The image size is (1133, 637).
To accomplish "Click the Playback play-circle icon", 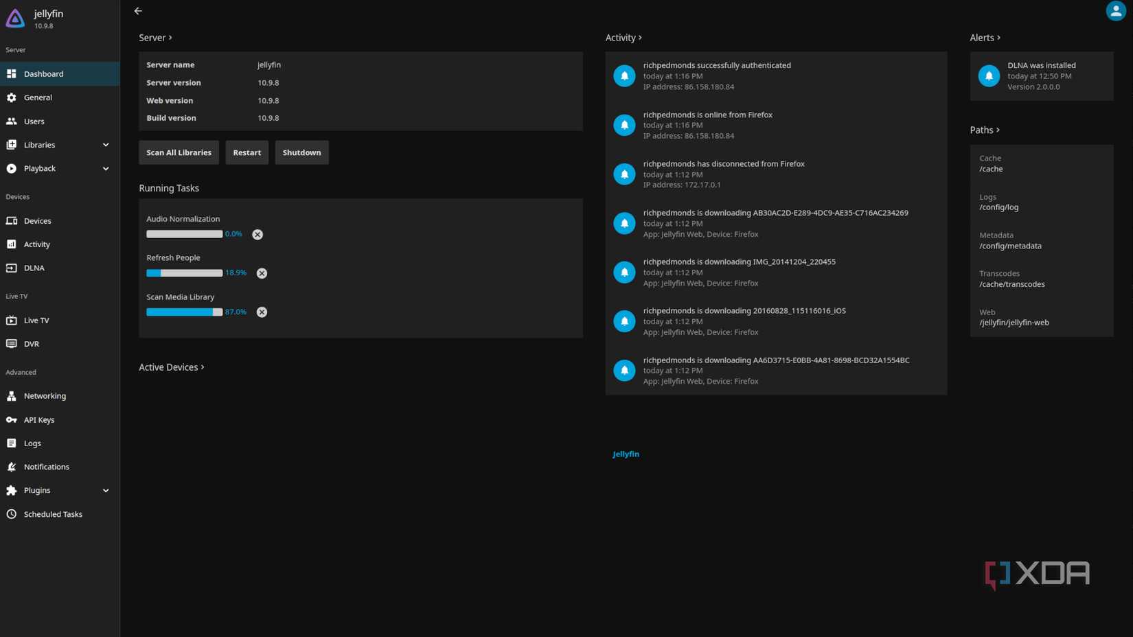I will [12, 168].
